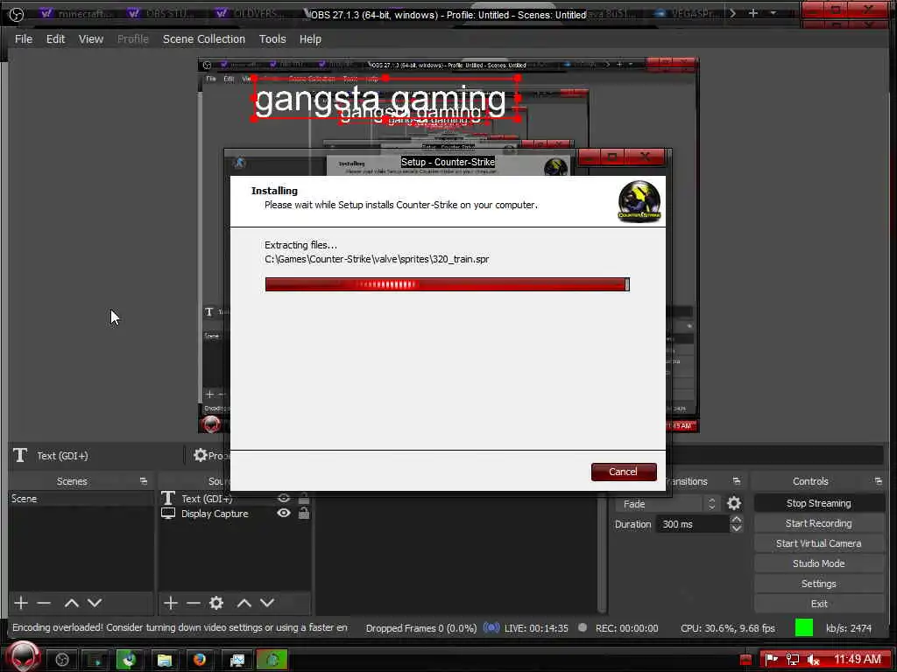Open the View menu
This screenshot has height=672, width=897.
91,38
